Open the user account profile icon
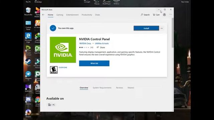 coord(164,15)
